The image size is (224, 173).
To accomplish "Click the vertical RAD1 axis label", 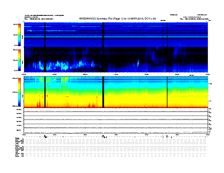I will (22, 62).
